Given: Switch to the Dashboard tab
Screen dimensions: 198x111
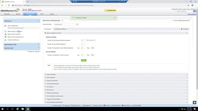Looking at the screenshot, I should tap(7, 14).
